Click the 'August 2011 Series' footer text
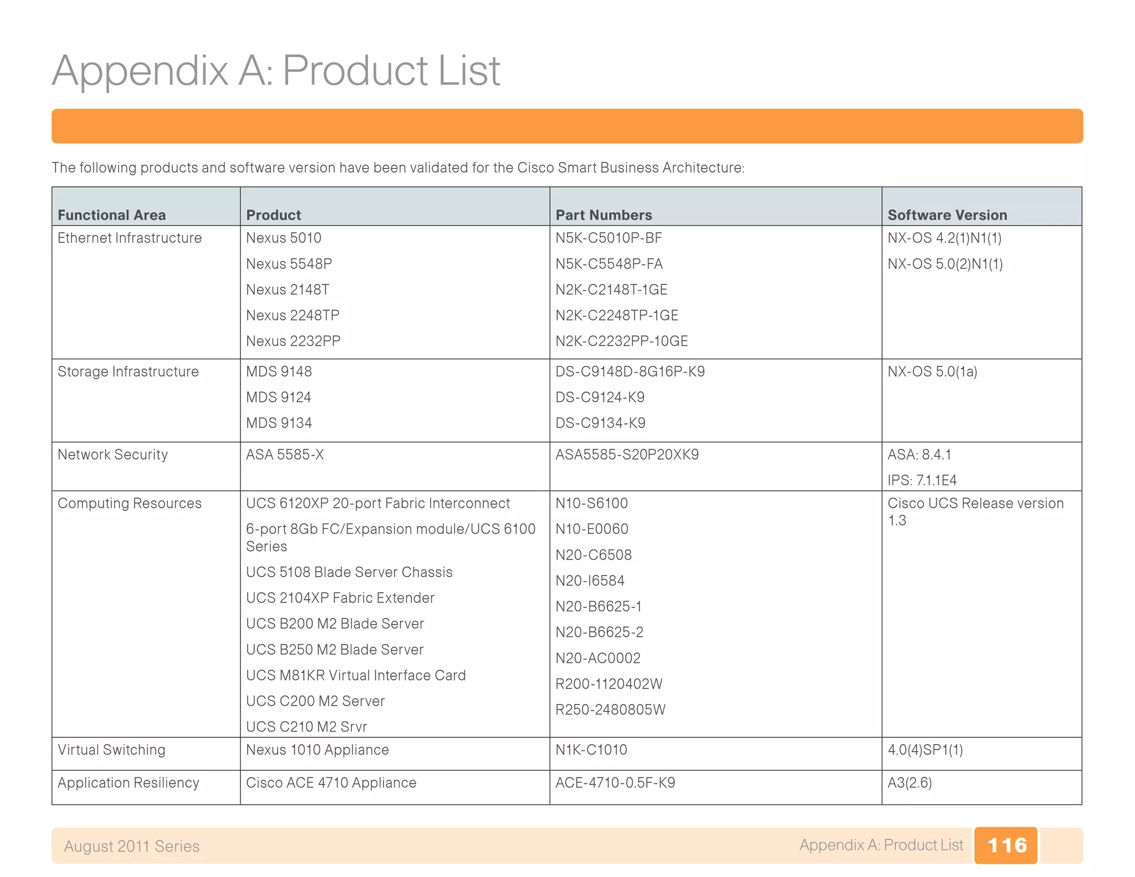Screen dimensions: 1135x877 point(132,846)
